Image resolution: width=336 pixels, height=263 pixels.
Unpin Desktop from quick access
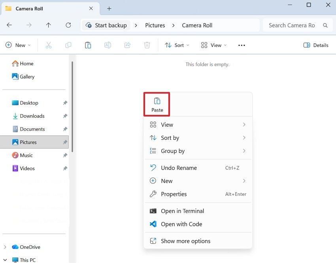coord(65,103)
